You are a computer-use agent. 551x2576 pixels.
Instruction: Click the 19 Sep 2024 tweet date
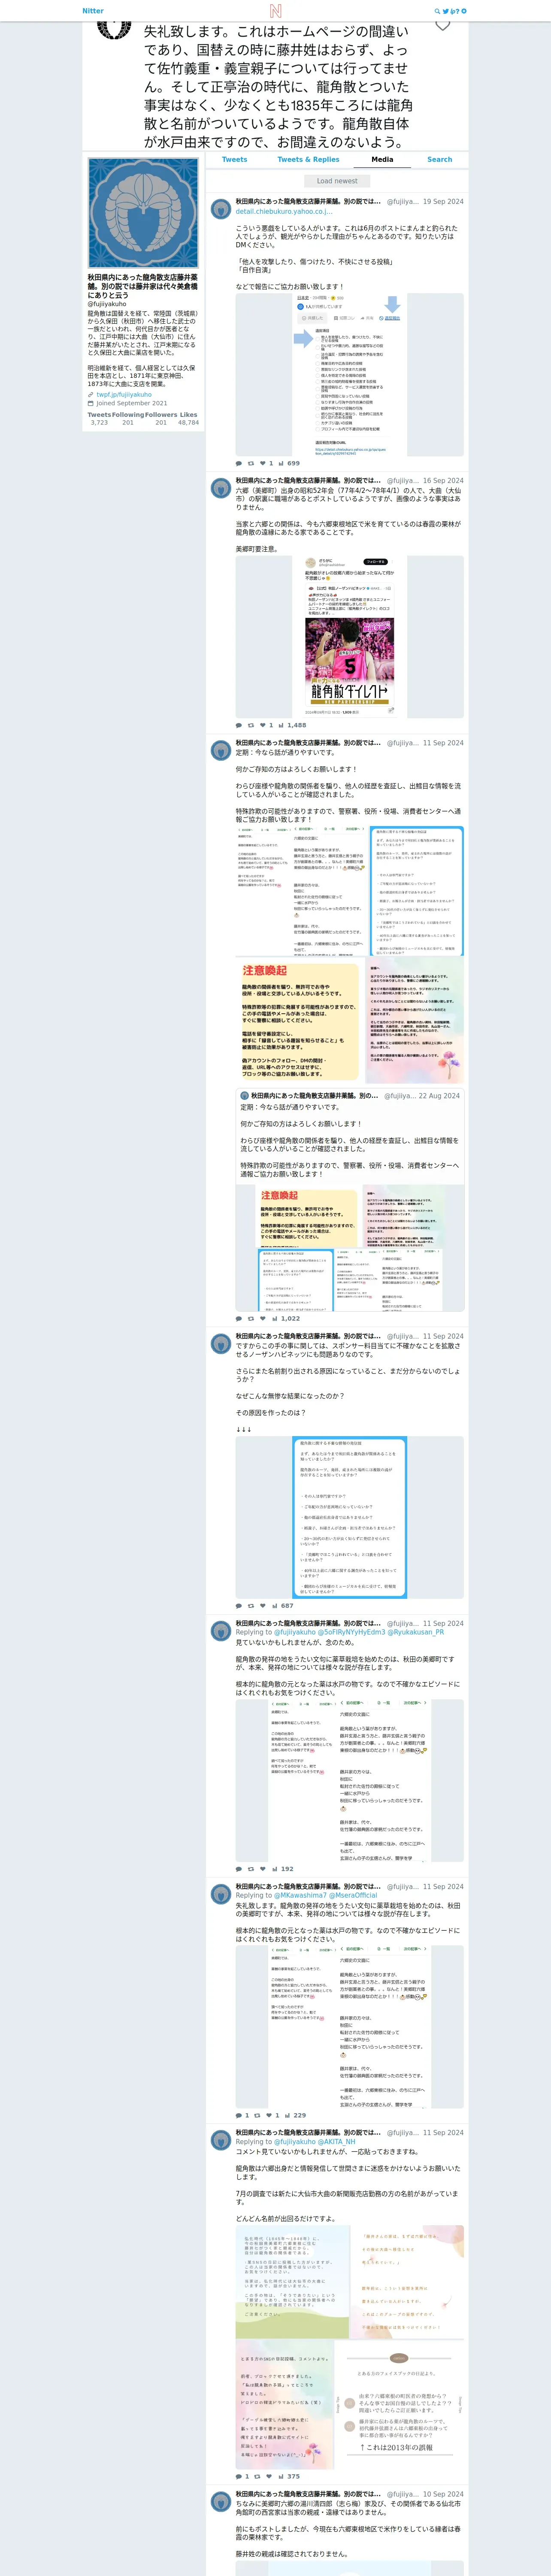pos(443,201)
